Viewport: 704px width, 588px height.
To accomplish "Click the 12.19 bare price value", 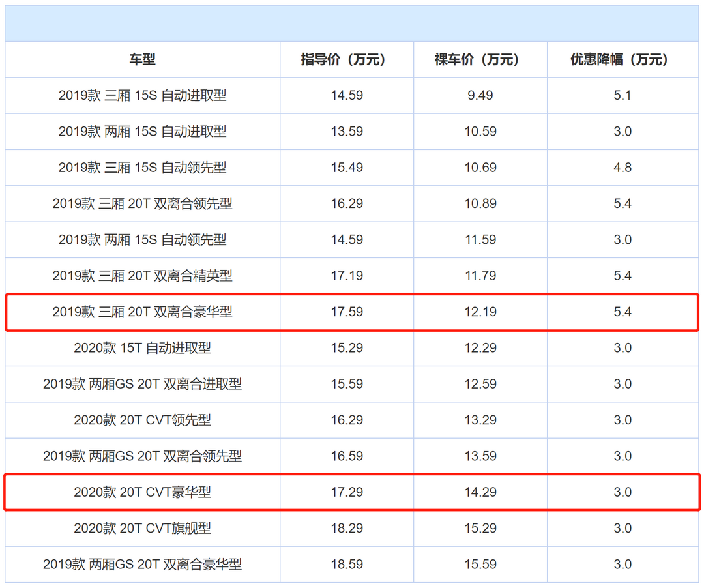I will [x=480, y=312].
